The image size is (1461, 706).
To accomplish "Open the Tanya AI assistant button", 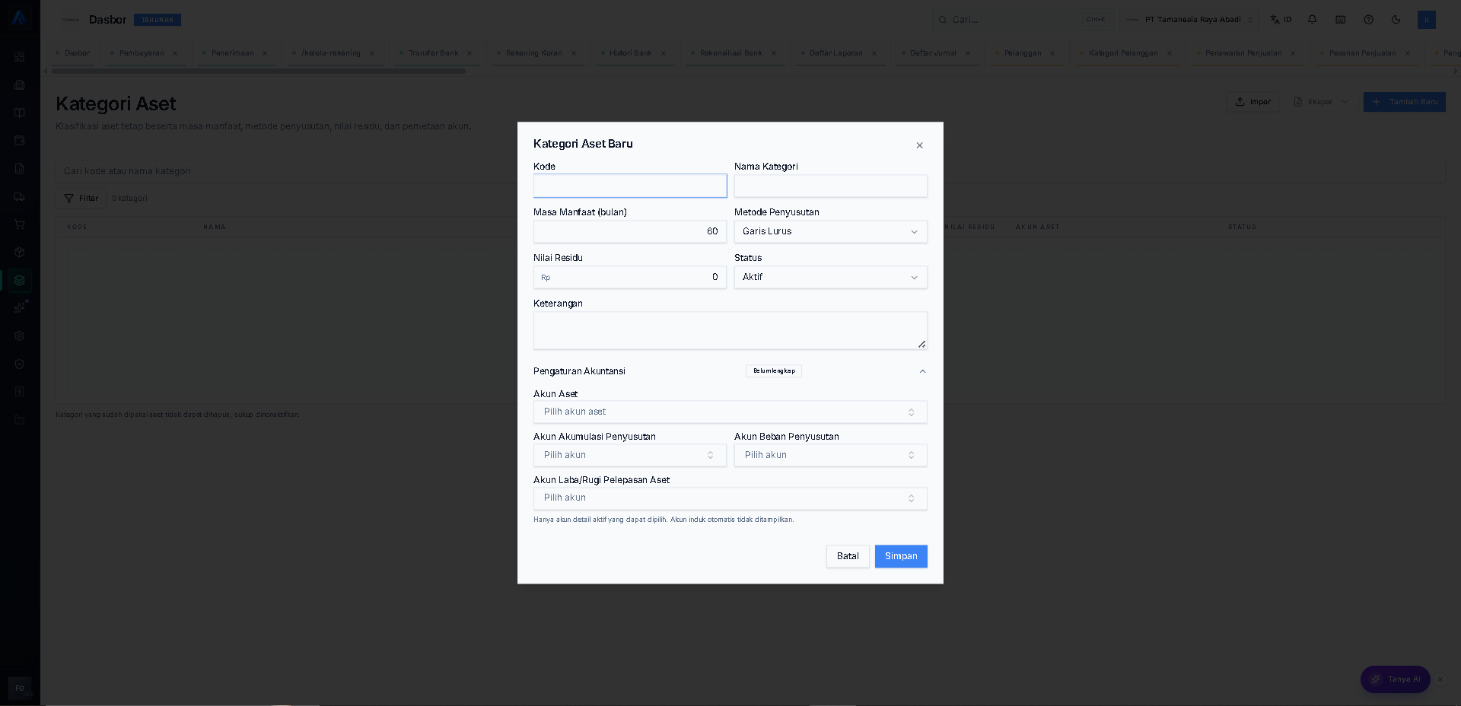I will (1396, 679).
